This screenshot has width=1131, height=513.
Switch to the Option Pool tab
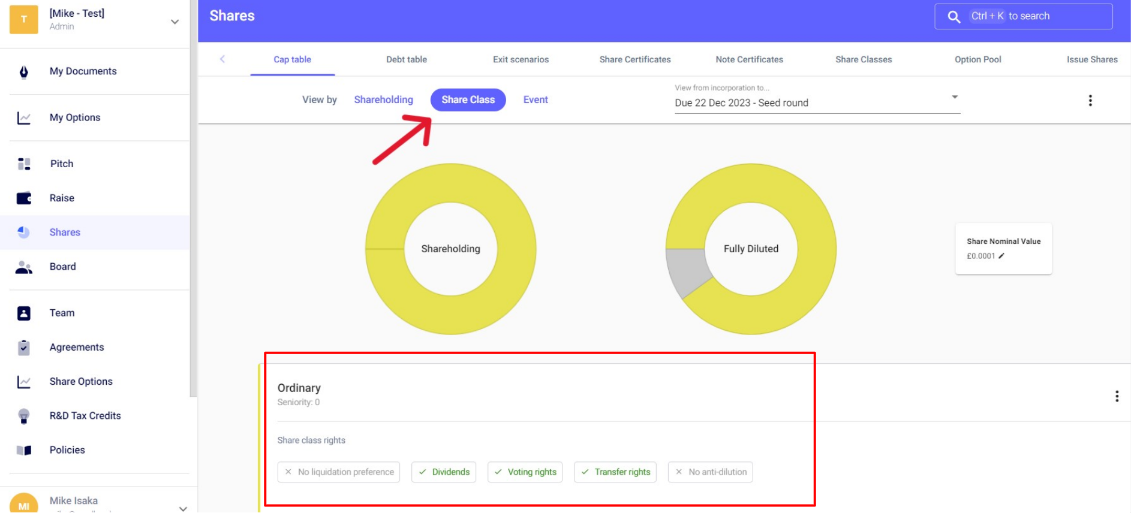pos(977,59)
